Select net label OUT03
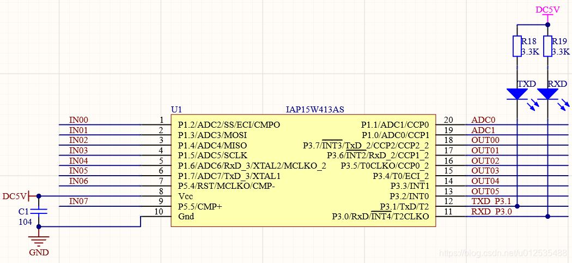Viewport: 572px width, 263px height. pyautogui.click(x=485, y=171)
